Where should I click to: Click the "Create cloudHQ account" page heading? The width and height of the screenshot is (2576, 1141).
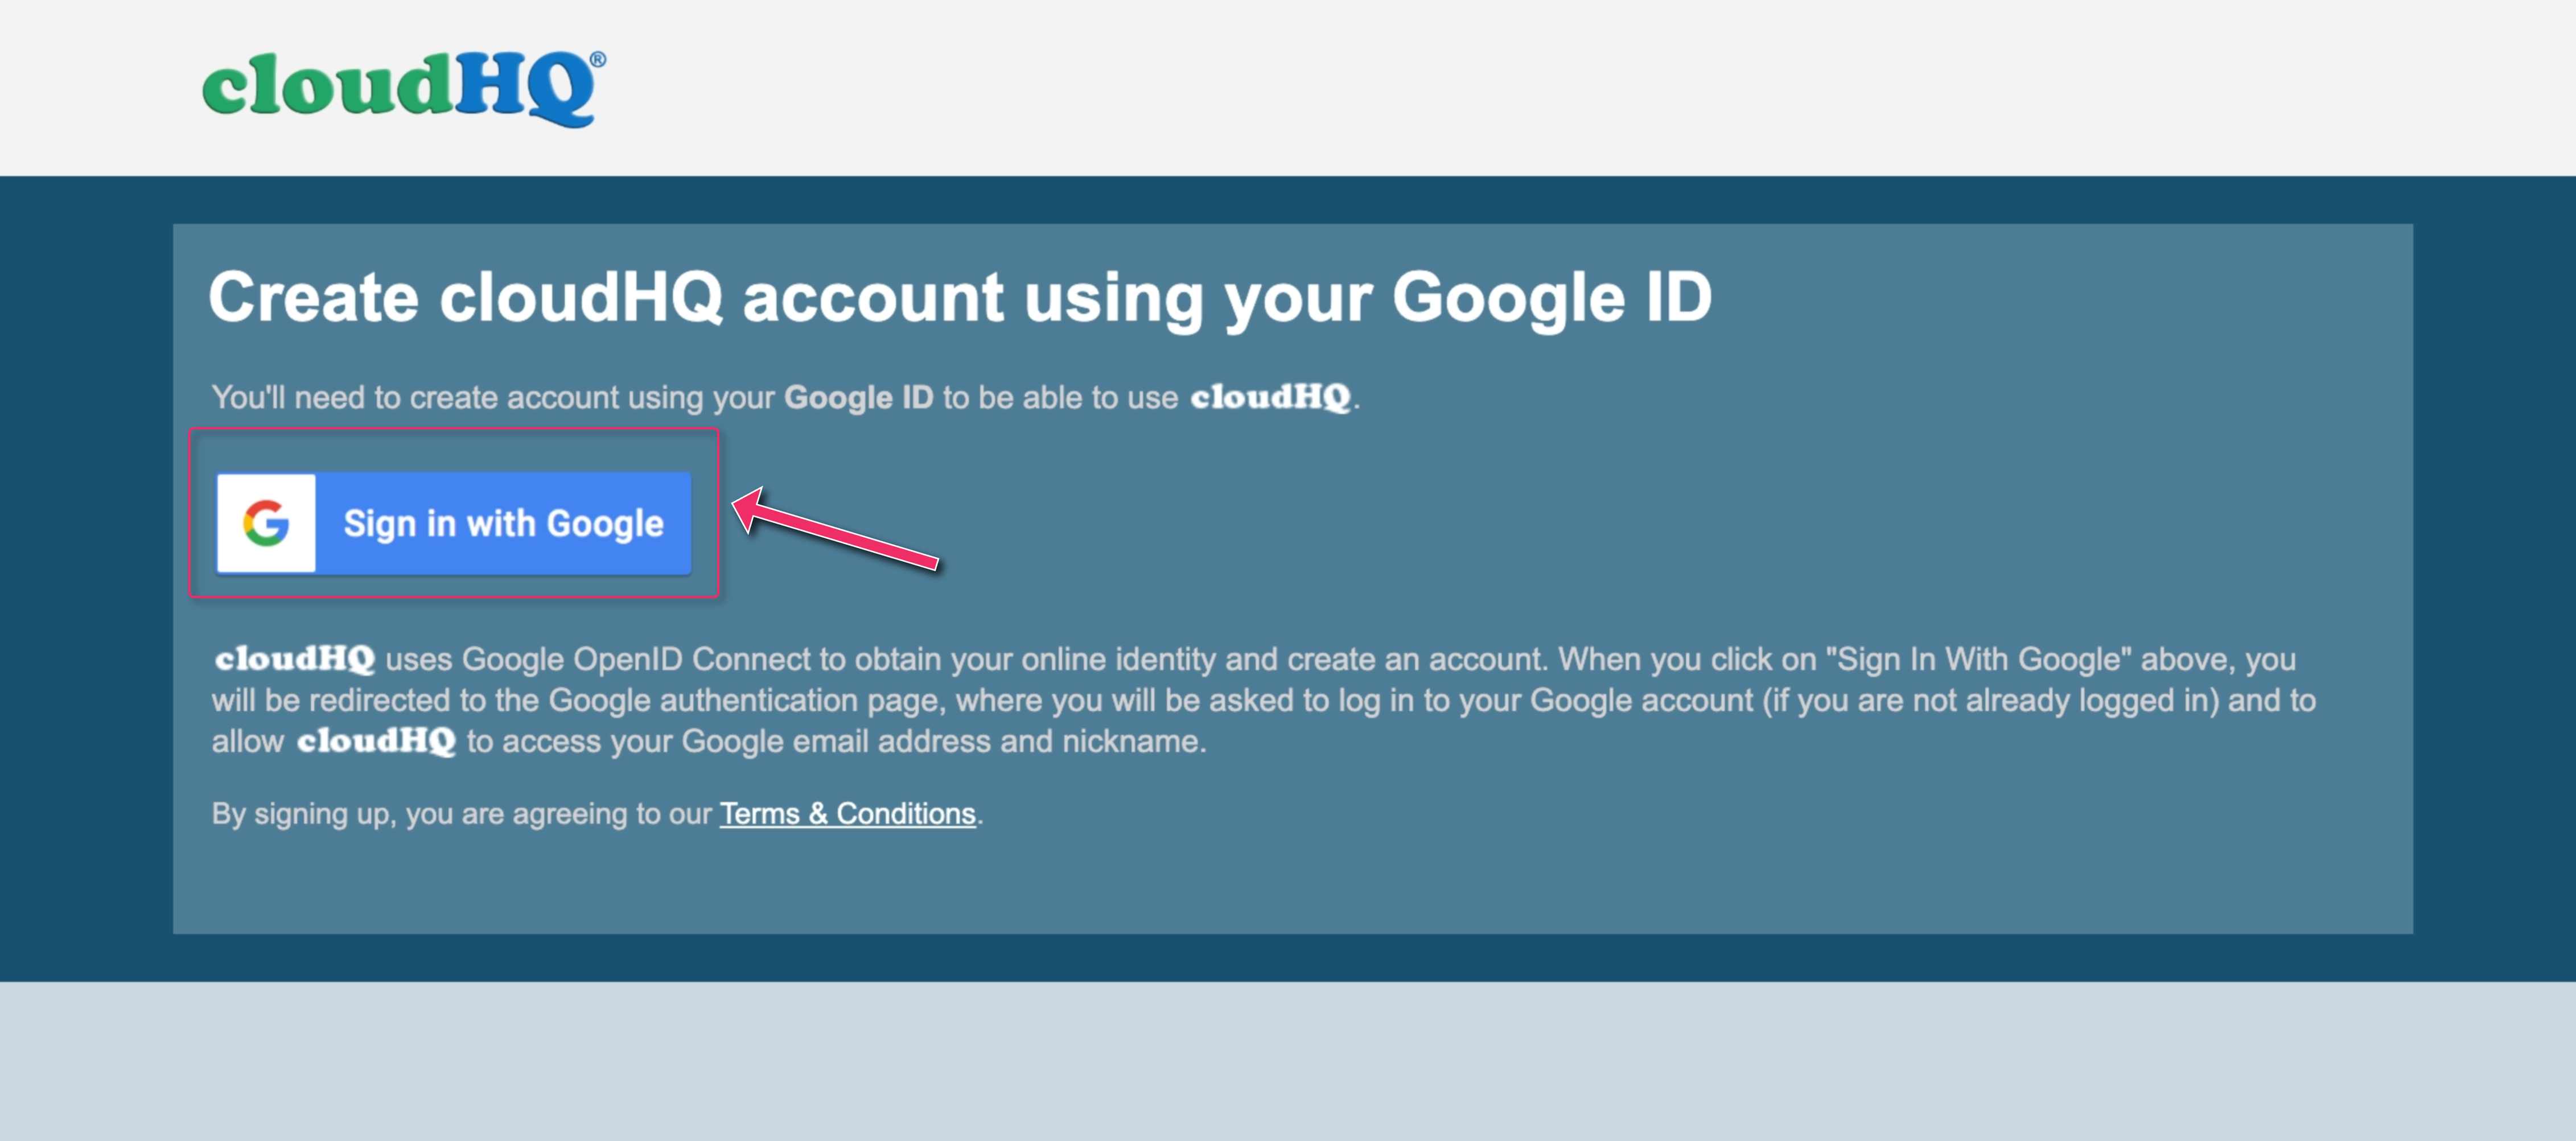pyautogui.click(x=960, y=298)
